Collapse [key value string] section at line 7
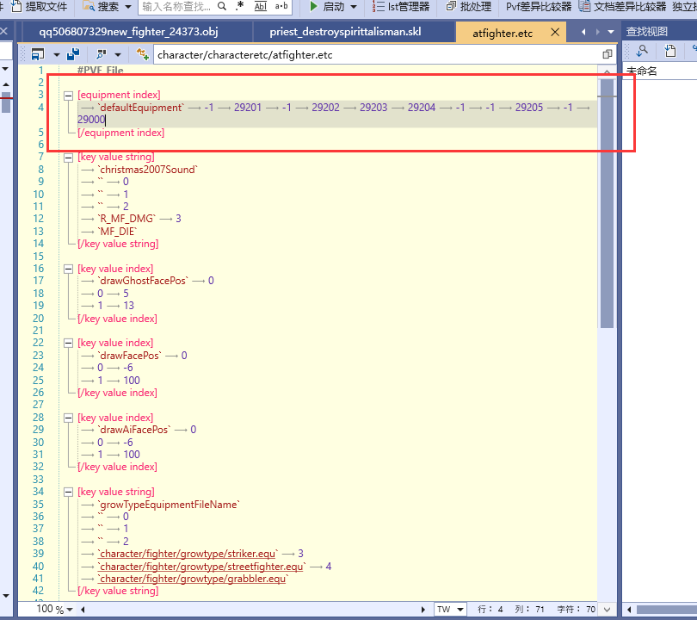 click(x=68, y=158)
